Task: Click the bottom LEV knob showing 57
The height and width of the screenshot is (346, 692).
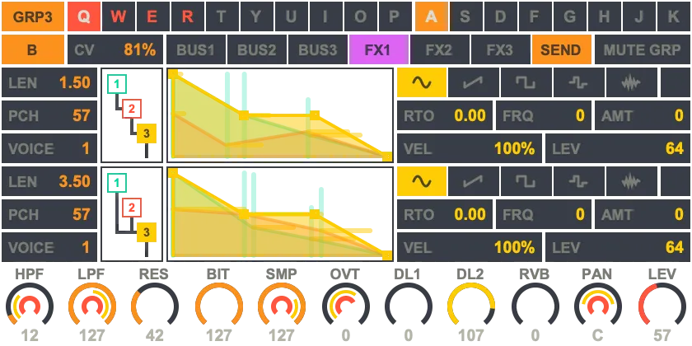Action: (662, 306)
